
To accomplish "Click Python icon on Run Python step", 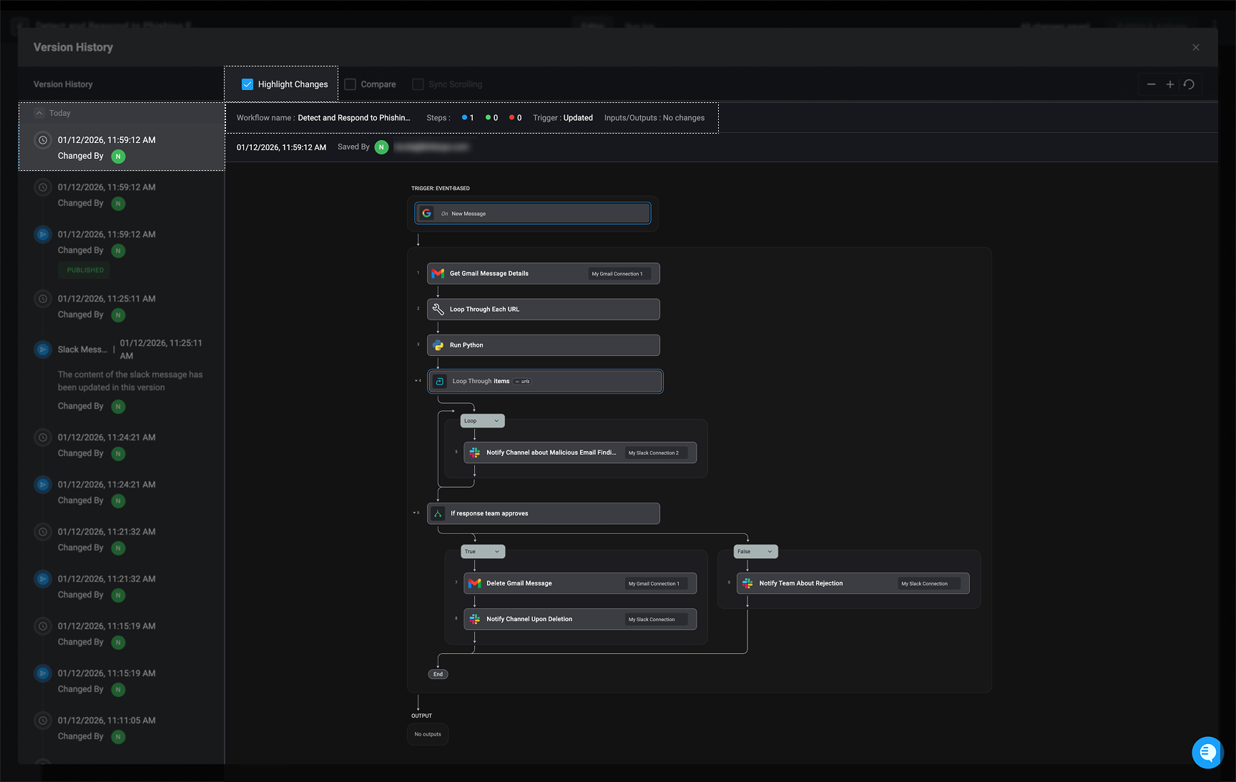I will [438, 345].
